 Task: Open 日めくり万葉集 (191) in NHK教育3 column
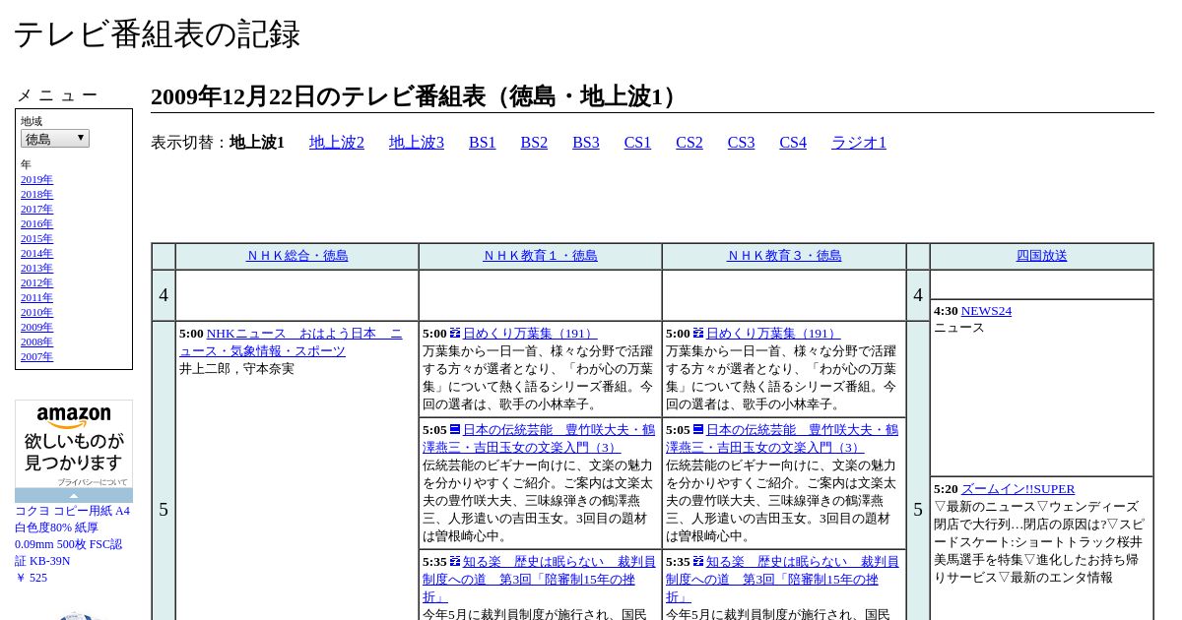coord(773,334)
